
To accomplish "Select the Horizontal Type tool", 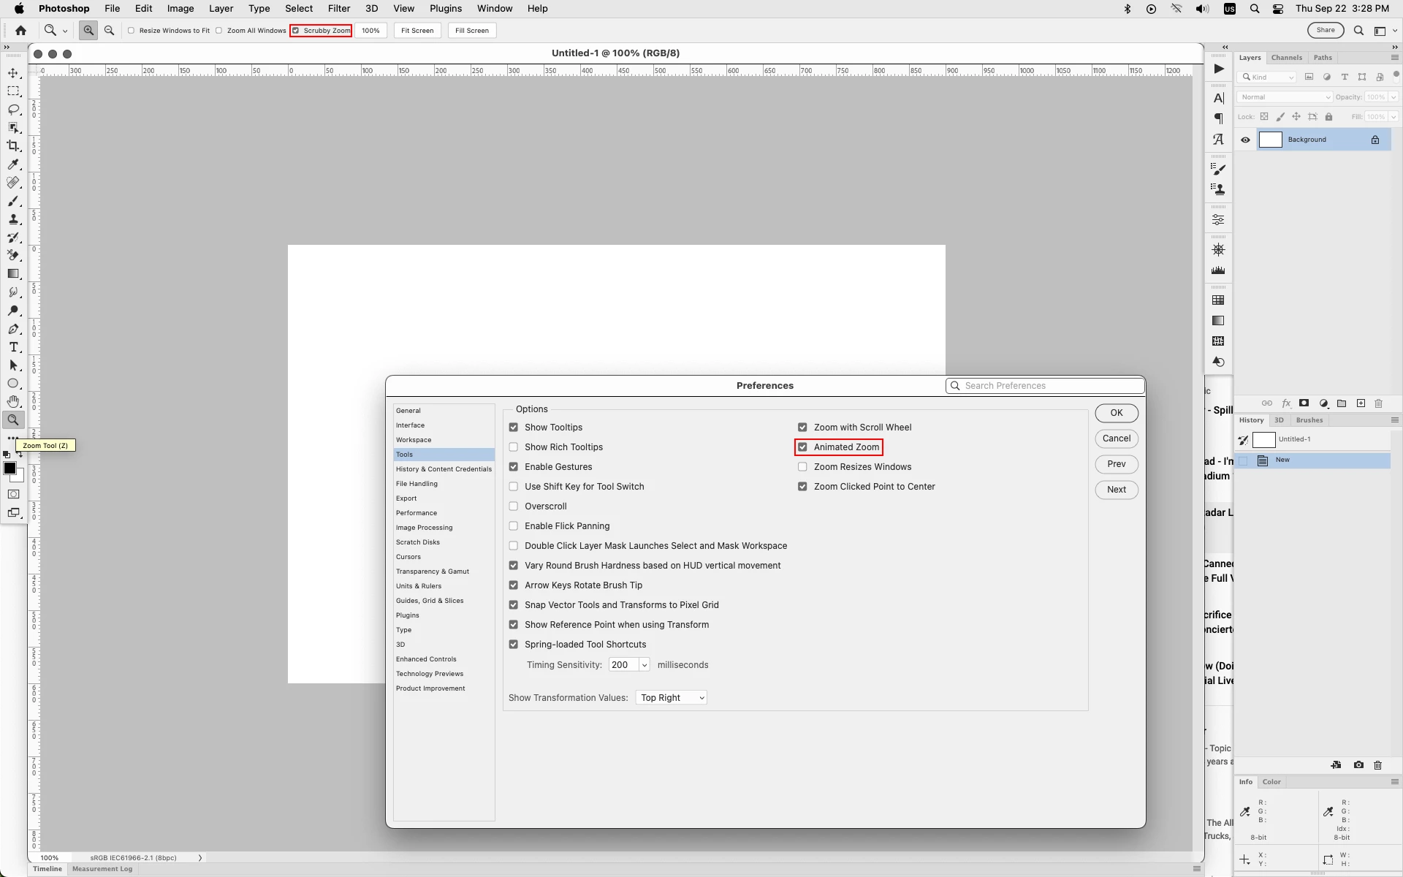I will [13, 347].
